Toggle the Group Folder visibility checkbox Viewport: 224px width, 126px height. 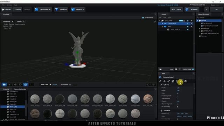188,21
